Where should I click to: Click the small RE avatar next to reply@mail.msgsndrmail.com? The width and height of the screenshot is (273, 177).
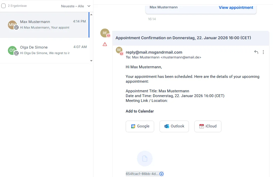[119, 50]
